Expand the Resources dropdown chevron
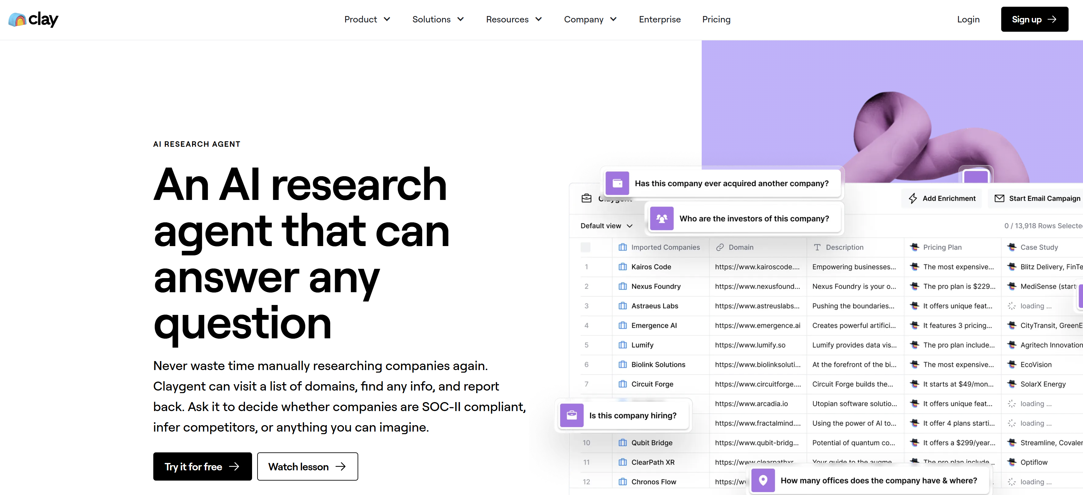Screen dimensions: 1083x495 pos(538,19)
